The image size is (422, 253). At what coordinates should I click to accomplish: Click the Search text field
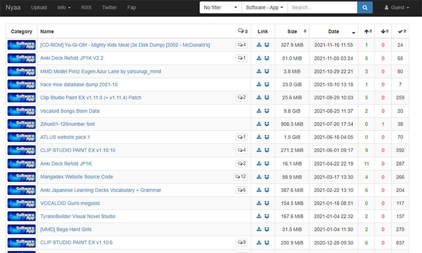[x=322, y=8]
